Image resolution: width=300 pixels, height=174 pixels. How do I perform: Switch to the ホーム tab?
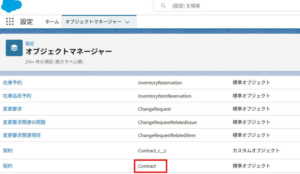pyautogui.click(x=52, y=22)
